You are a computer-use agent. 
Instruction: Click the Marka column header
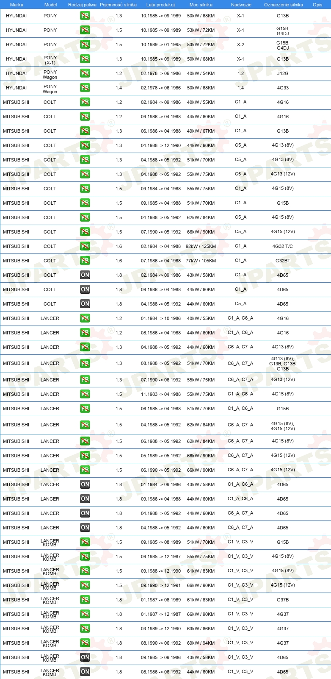click(17, 5)
